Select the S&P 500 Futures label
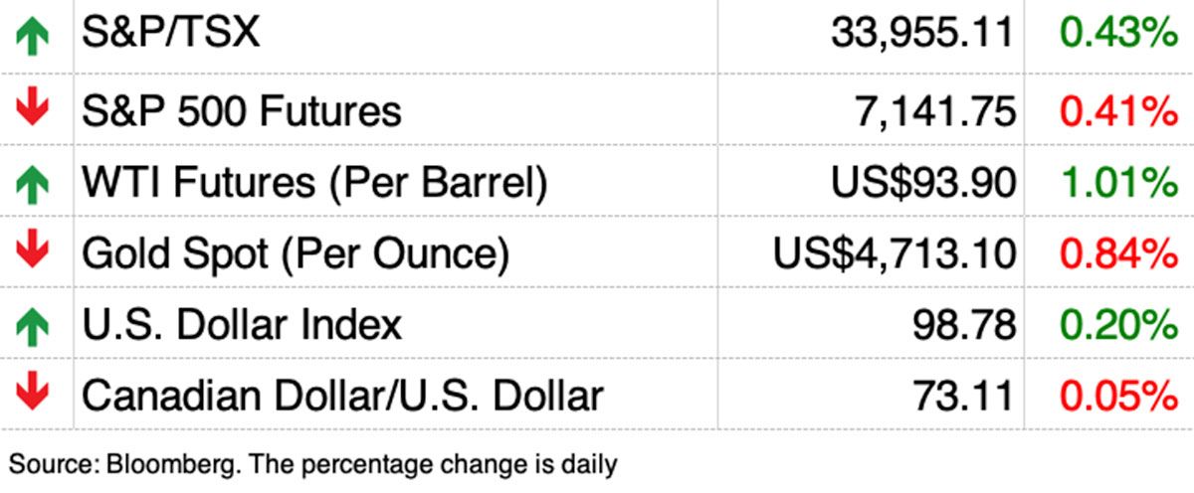 [242, 109]
